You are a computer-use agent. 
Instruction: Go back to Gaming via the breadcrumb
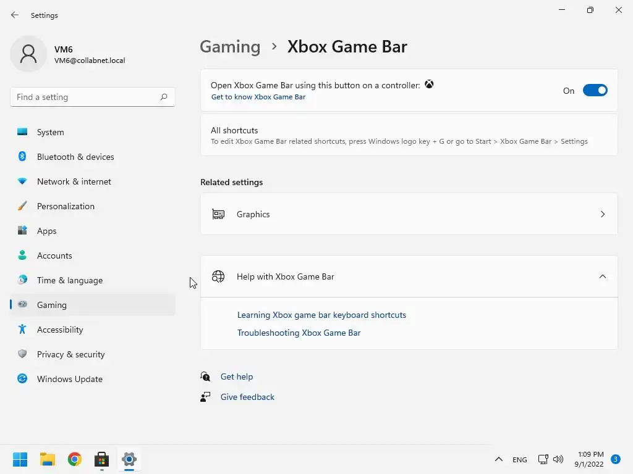[230, 47]
